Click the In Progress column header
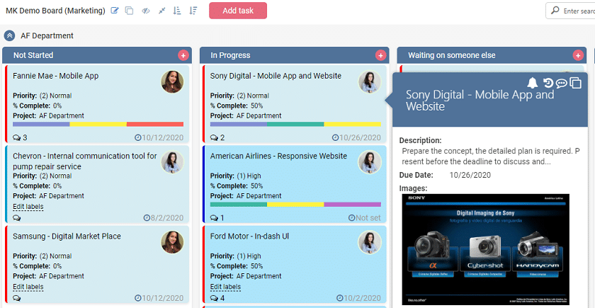The image size is (595, 308). (x=295, y=55)
